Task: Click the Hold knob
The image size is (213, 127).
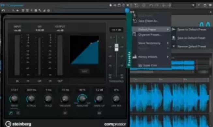Action: click(x=48, y=99)
